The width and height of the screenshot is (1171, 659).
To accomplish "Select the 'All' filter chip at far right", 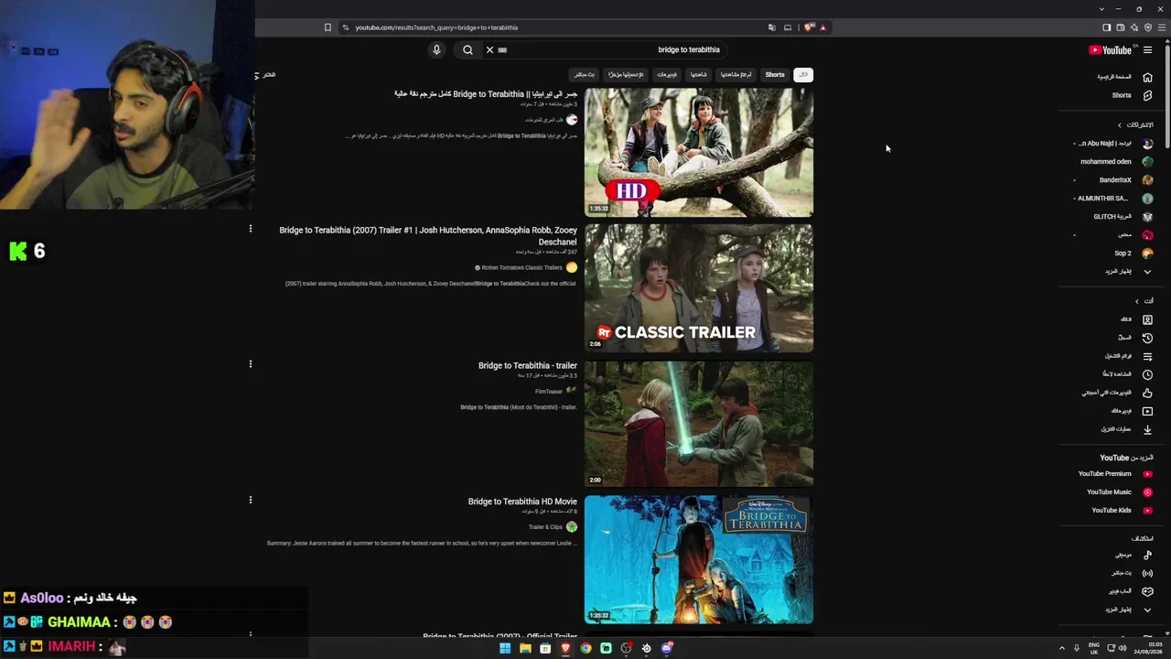I will click(x=802, y=75).
